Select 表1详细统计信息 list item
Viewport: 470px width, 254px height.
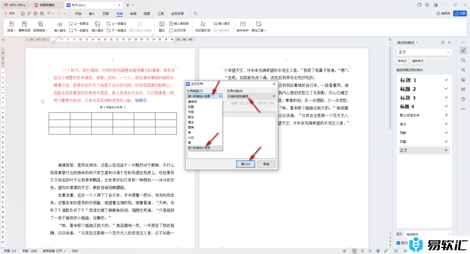(x=205, y=148)
